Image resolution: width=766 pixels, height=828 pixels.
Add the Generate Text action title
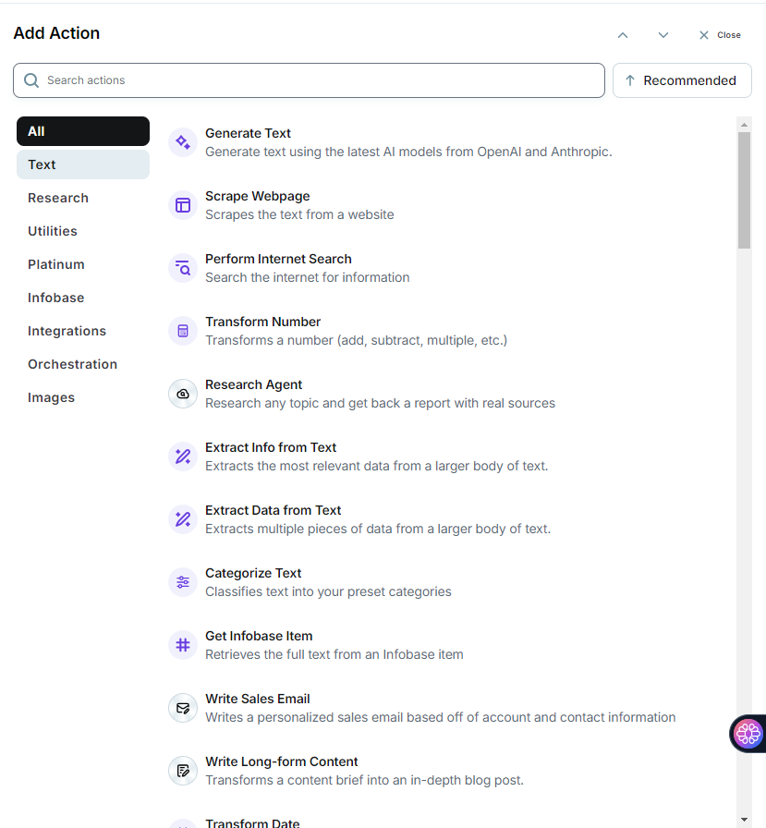tap(248, 133)
